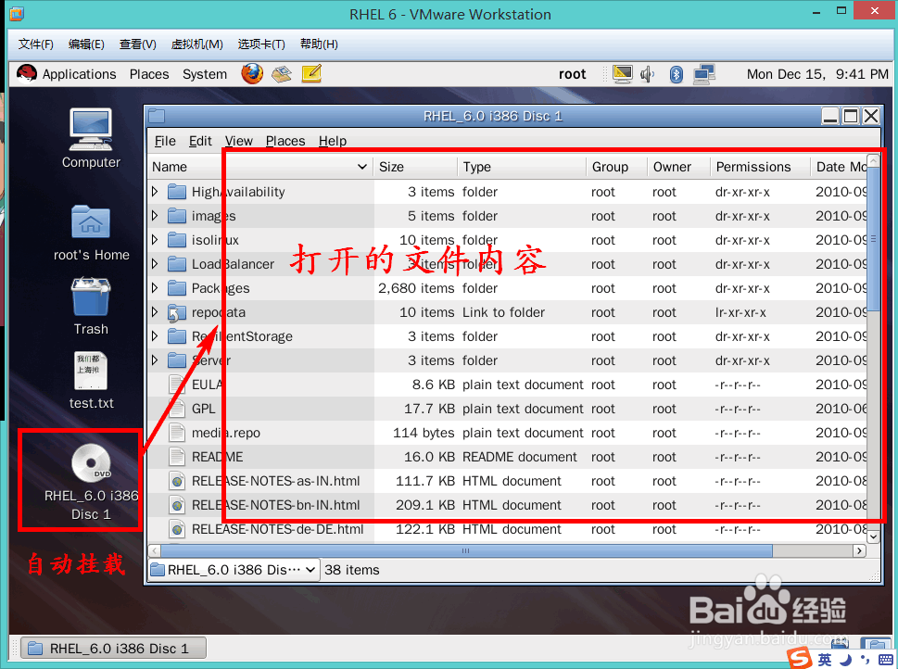The width and height of the screenshot is (898, 669).
Task: Open the Places menu on GNOME panel
Action: pyautogui.click(x=149, y=74)
